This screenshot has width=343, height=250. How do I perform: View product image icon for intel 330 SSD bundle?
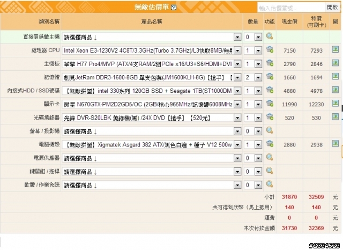point(335,90)
